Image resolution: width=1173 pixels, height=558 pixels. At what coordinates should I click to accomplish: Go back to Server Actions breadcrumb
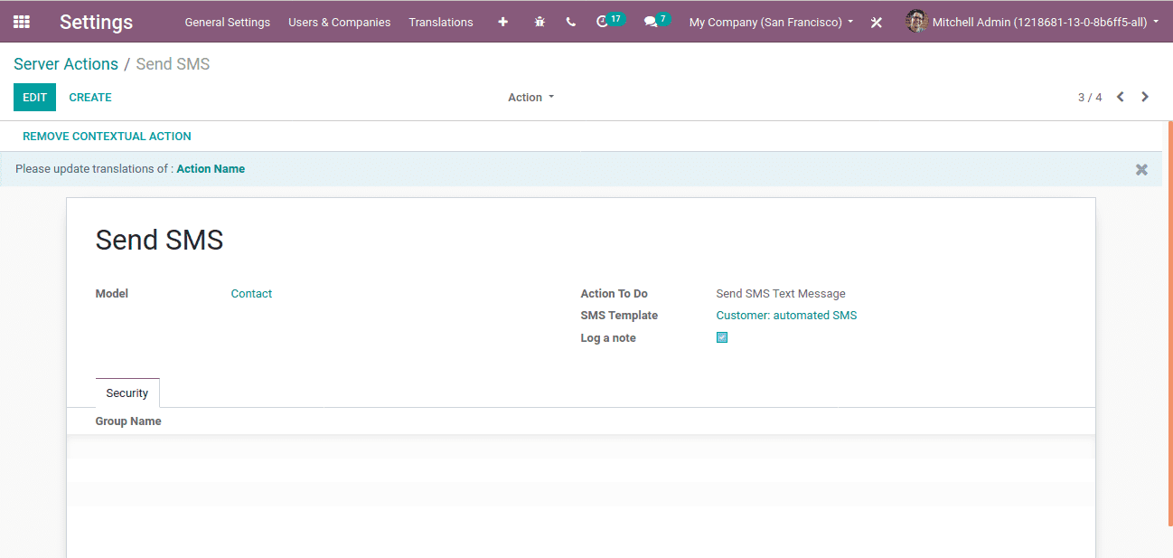[x=66, y=64]
